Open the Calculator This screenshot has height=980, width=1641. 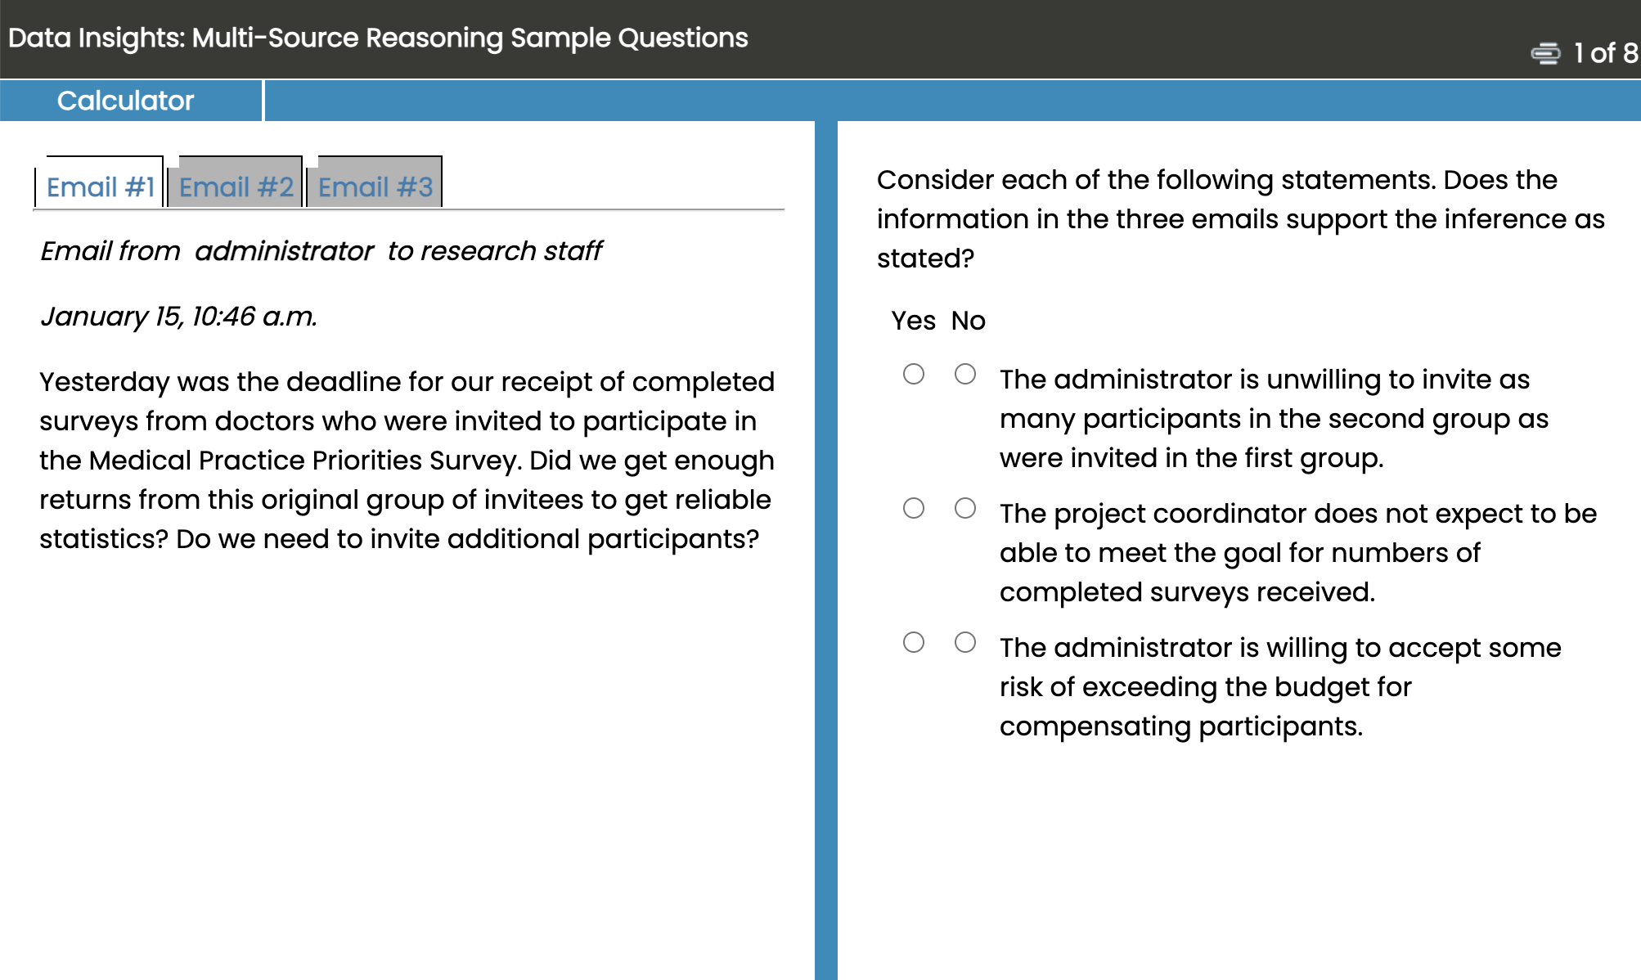[x=125, y=100]
